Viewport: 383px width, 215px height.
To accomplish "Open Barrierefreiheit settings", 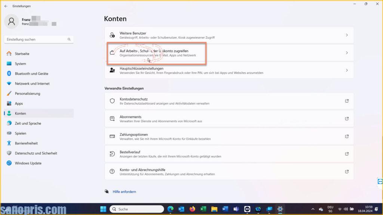I will tap(26, 143).
